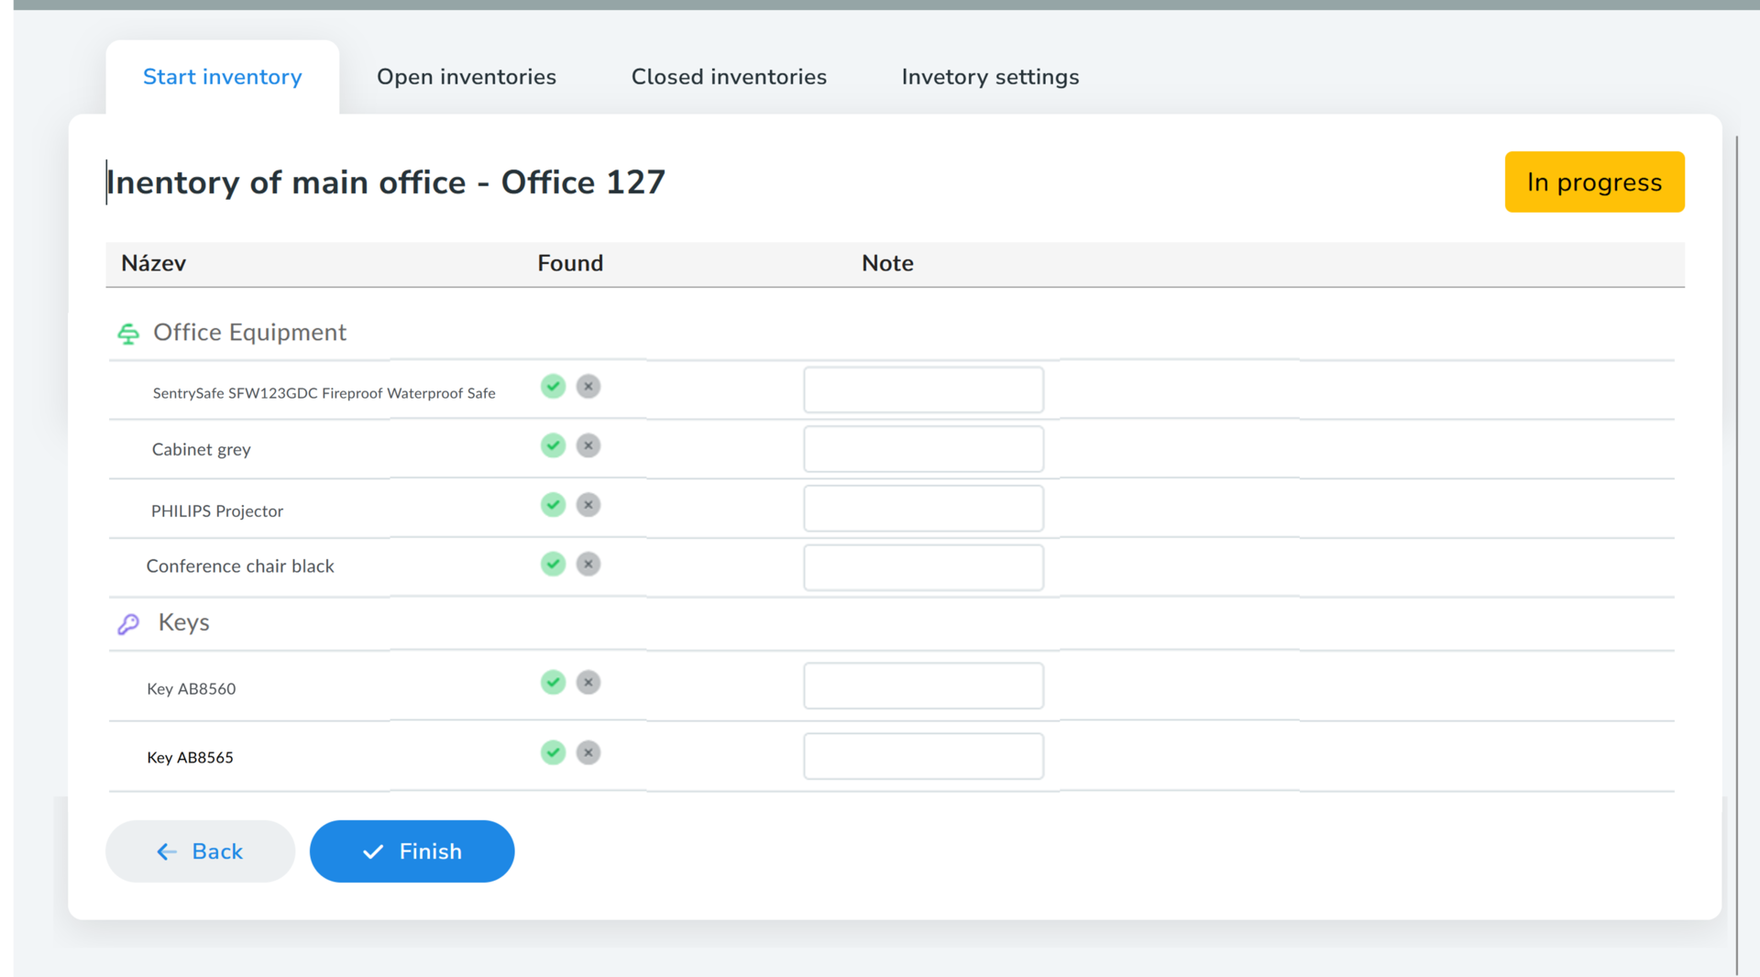Click the Office Equipment category icon
The image size is (1760, 977).
click(128, 334)
